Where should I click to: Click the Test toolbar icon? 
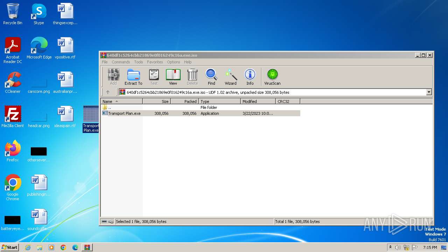click(154, 77)
